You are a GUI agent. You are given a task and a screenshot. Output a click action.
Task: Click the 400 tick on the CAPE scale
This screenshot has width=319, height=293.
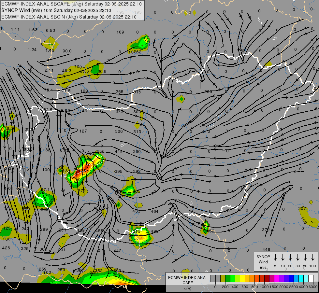point(235,287)
